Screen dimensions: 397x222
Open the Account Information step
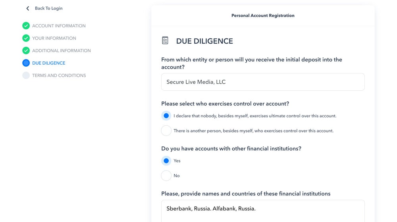pyautogui.click(x=59, y=26)
